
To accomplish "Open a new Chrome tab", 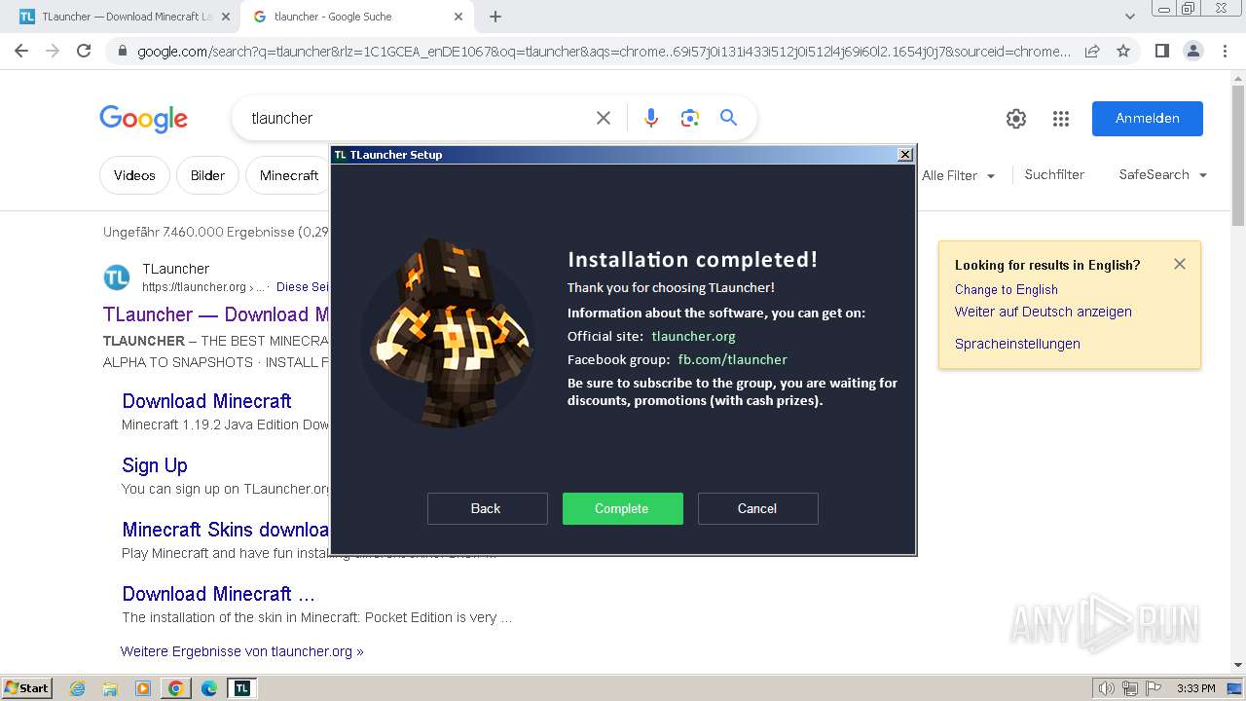I will pos(495,17).
